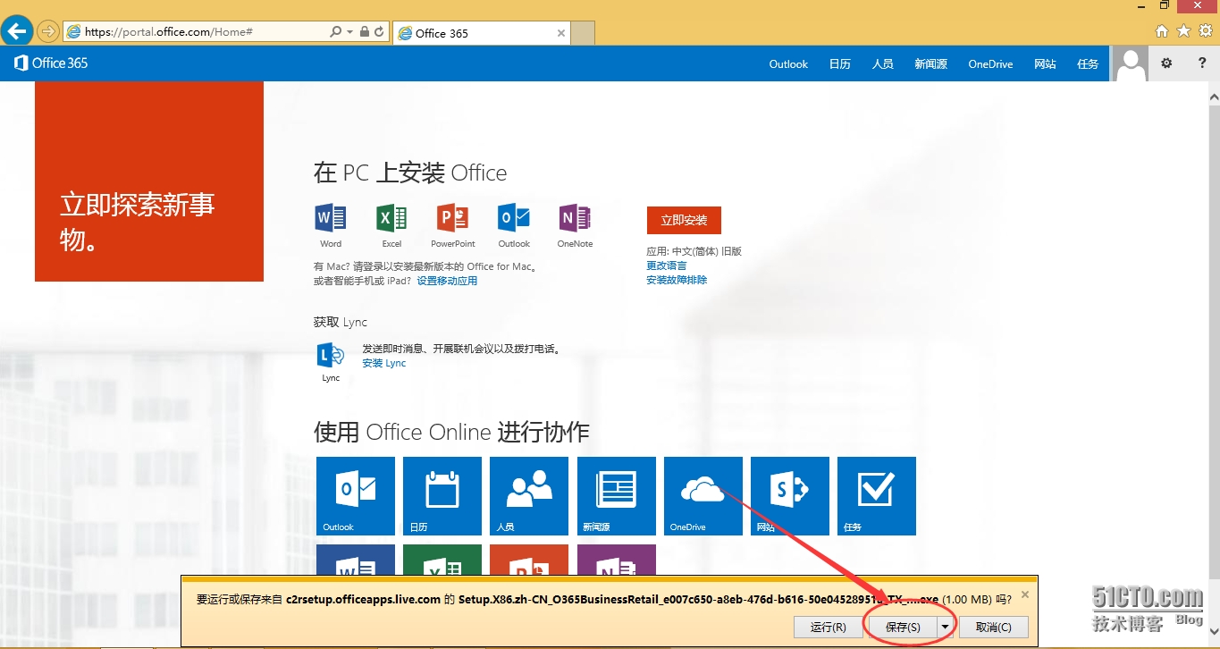Open the settings gear in Office header

(1166, 63)
